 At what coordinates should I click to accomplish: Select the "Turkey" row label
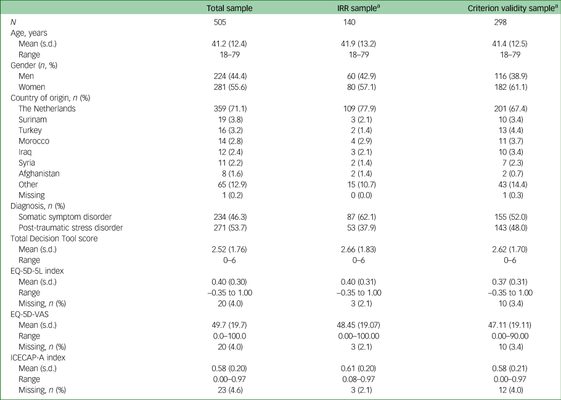coord(31,130)
